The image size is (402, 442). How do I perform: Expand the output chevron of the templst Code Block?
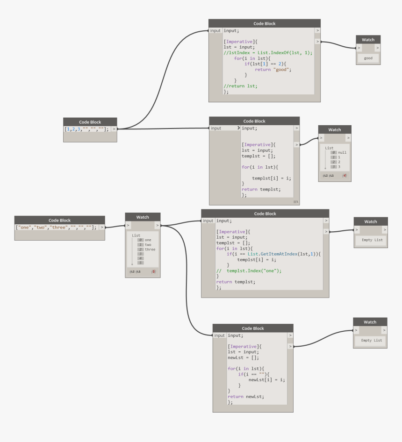(x=297, y=145)
